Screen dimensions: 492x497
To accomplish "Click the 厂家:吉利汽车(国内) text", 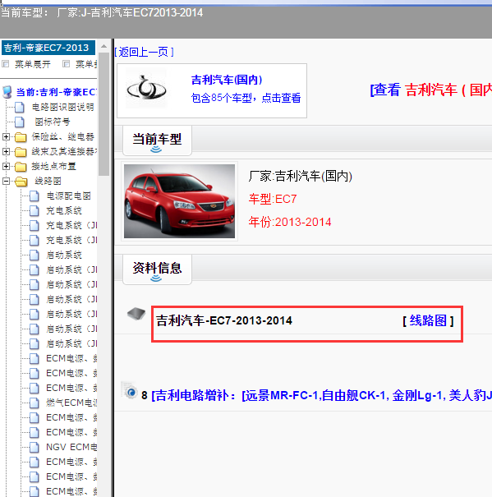I will click(301, 176).
